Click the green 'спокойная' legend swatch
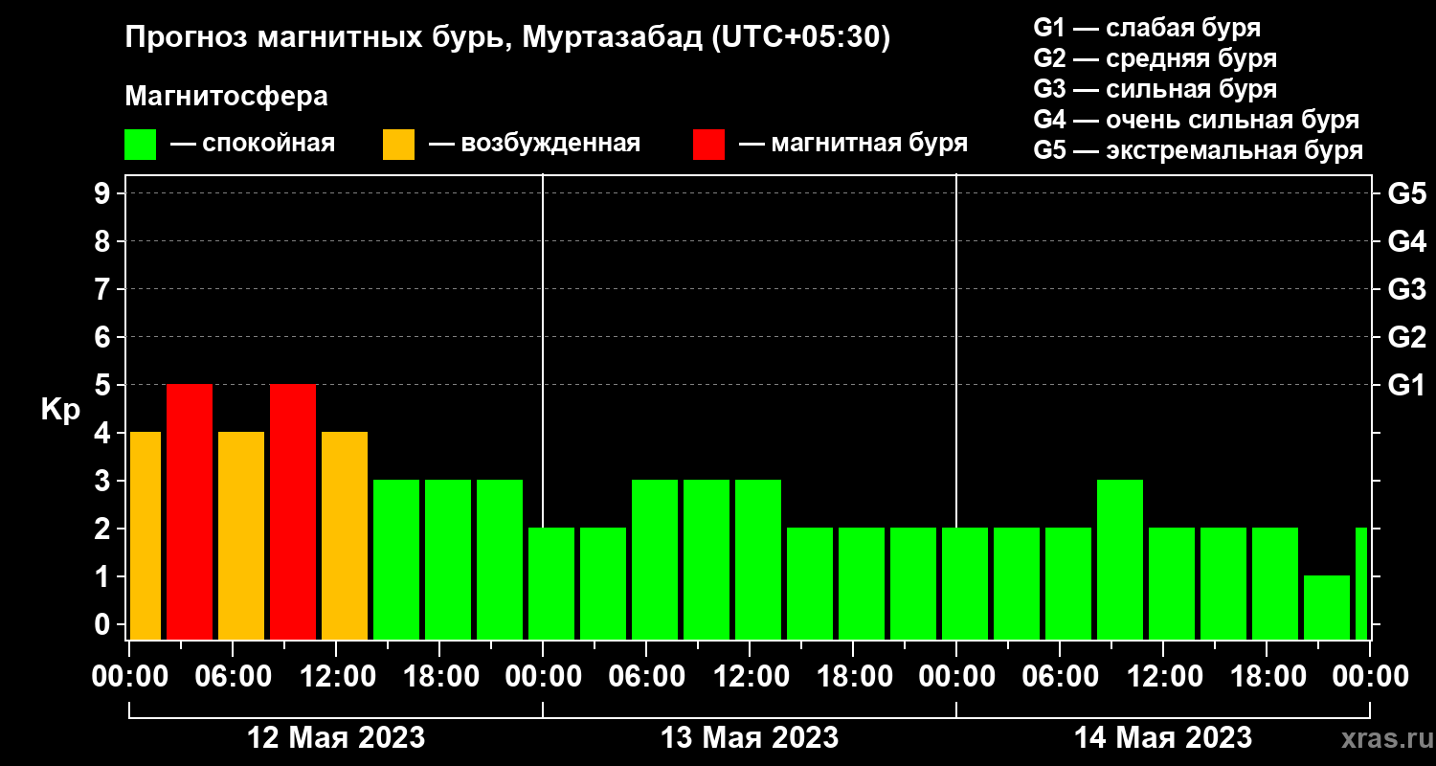The width and height of the screenshot is (1436, 766). (x=140, y=145)
